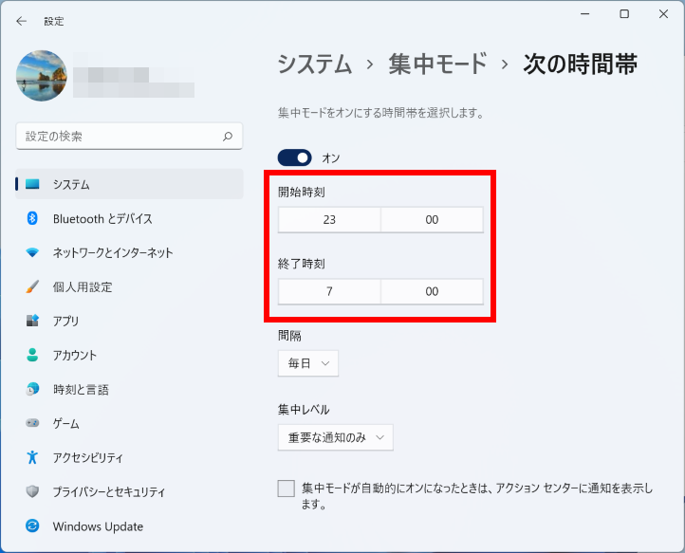Change the end minute 00 field

pos(432,291)
